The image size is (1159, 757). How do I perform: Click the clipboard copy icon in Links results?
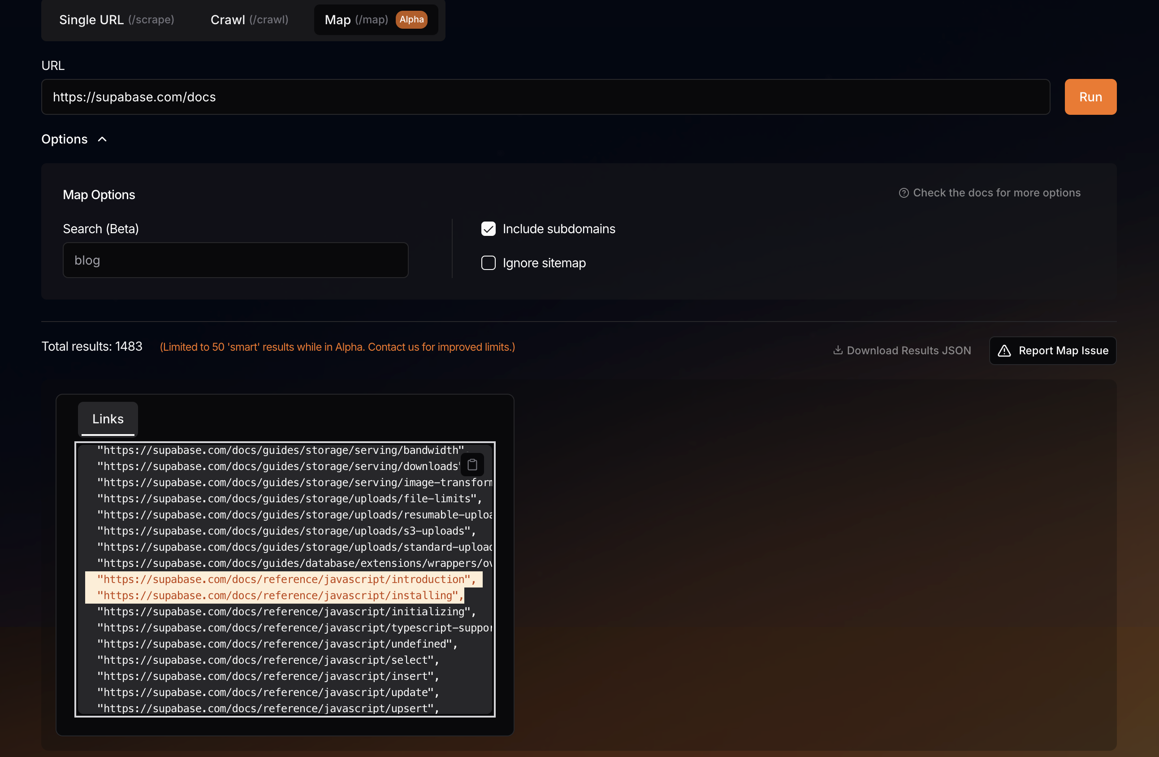click(472, 465)
